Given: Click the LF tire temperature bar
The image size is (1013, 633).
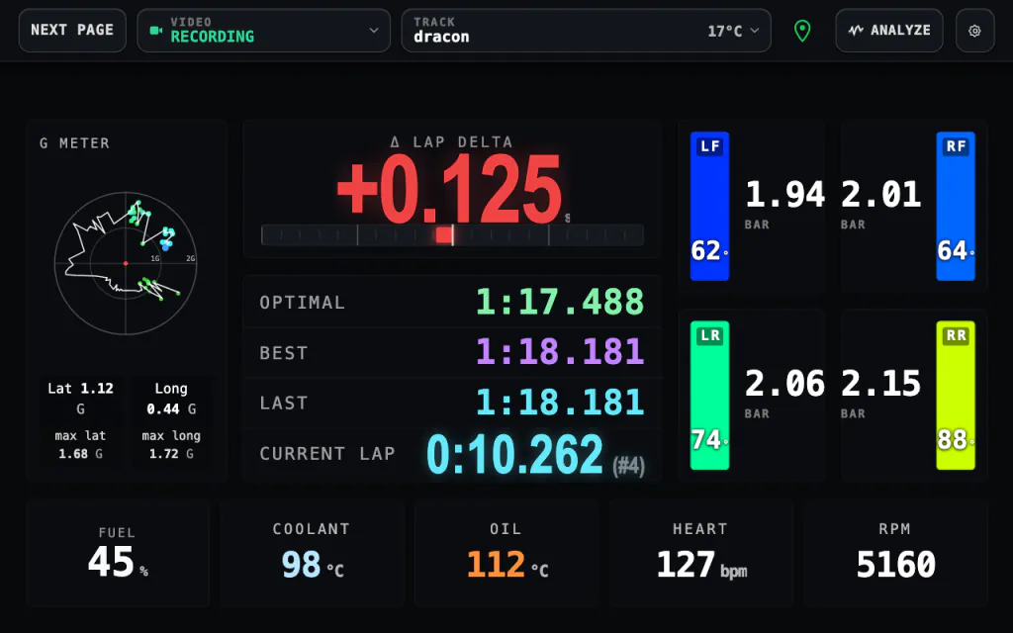Looking at the screenshot, I should [x=709, y=206].
